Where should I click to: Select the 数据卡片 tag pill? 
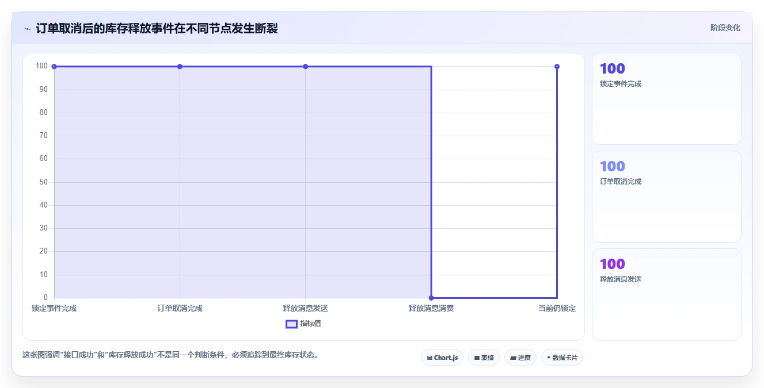point(562,358)
